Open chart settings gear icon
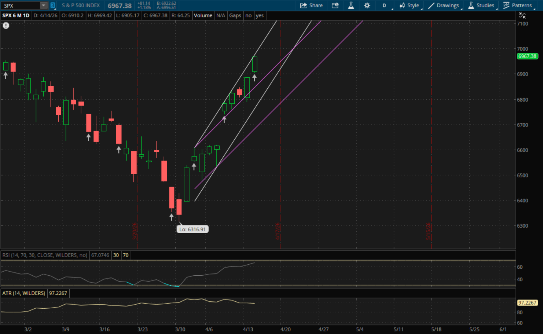543x334 pixels. click(367, 5)
